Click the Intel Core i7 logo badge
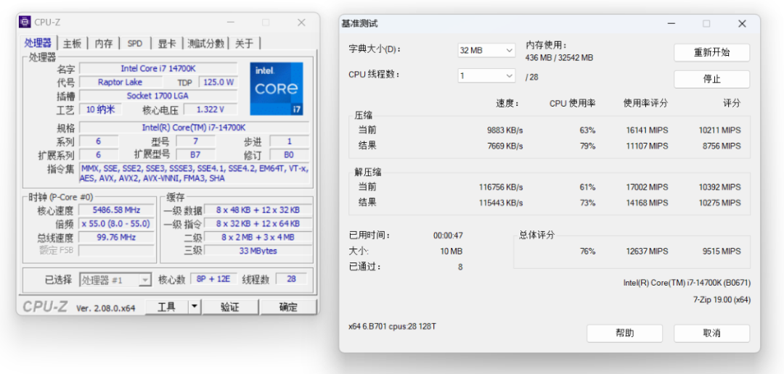This screenshot has width=784, height=374. [277, 89]
